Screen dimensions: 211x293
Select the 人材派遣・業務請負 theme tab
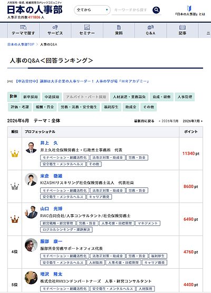(x=129, y=97)
